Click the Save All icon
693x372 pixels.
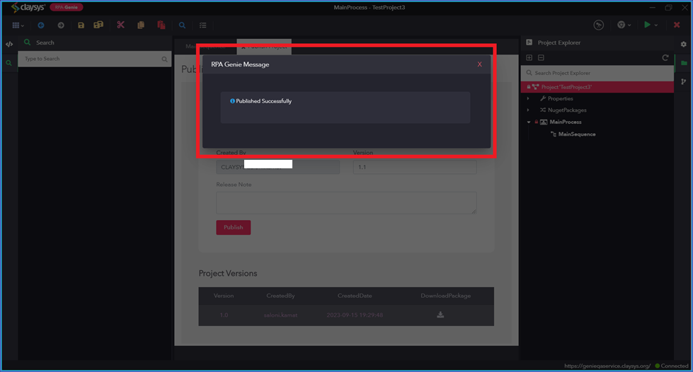click(x=99, y=25)
